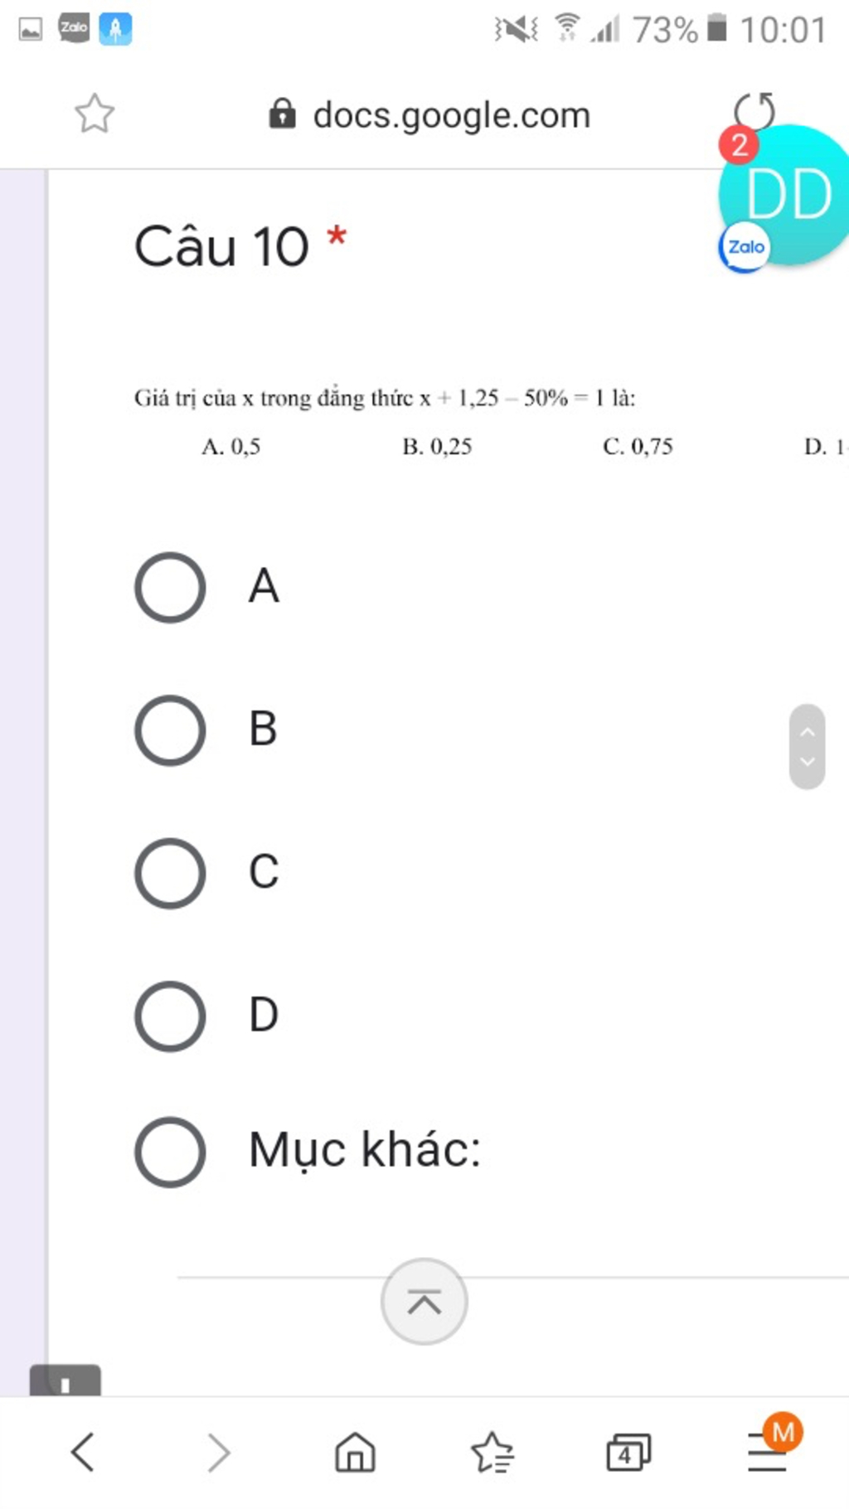The width and height of the screenshot is (849, 1509).
Task: Select radio option A
Action: (x=170, y=587)
